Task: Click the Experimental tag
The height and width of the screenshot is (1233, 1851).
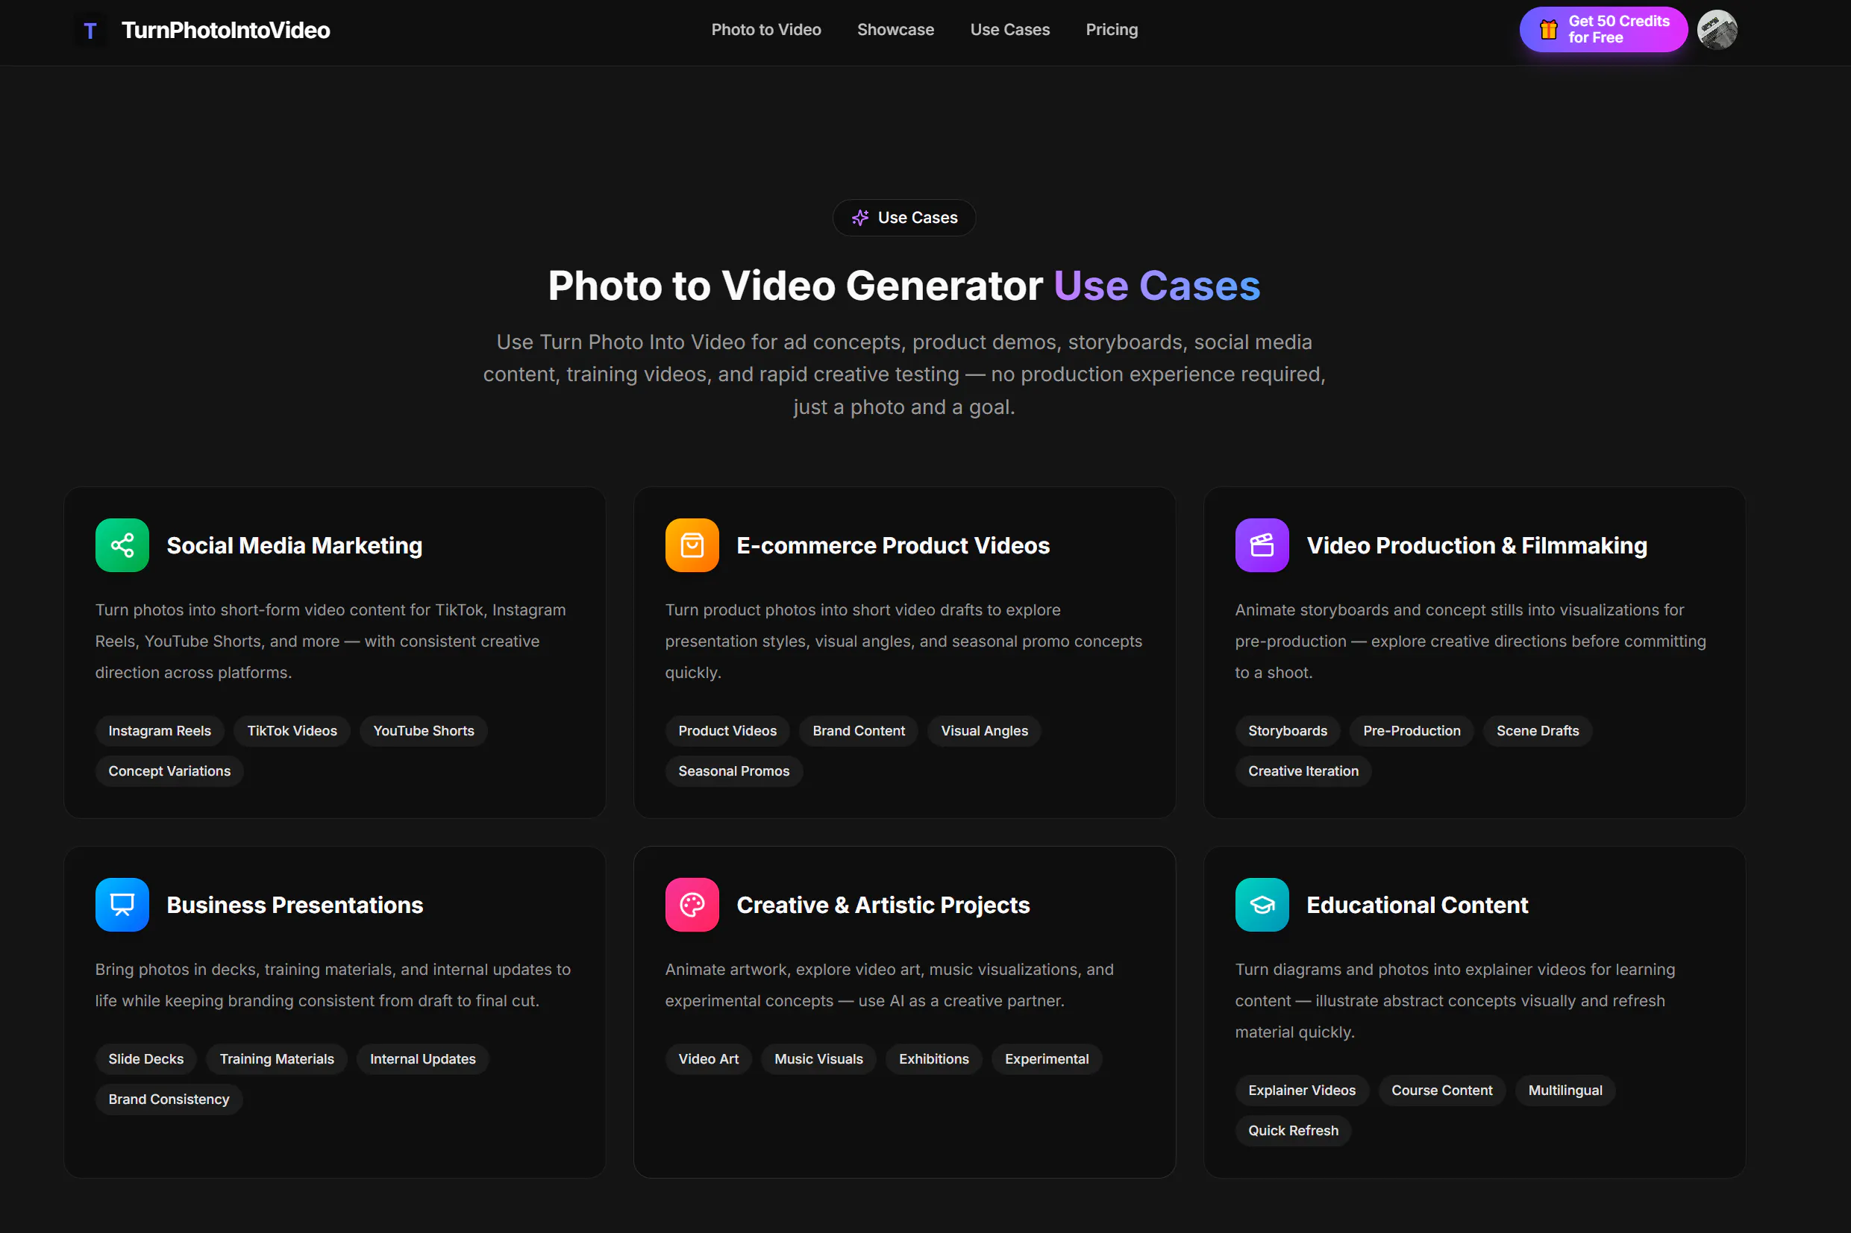Action: coord(1047,1058)
